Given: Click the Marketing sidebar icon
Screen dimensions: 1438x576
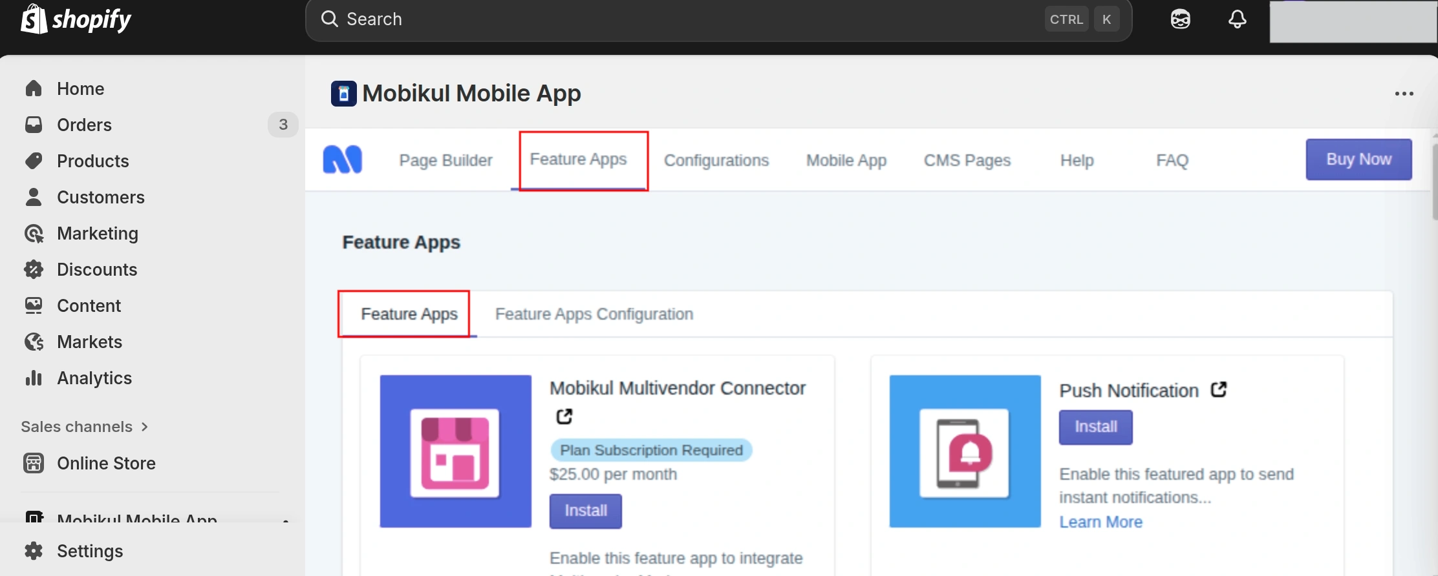Looking at the screenshot, I should point(34,234).
